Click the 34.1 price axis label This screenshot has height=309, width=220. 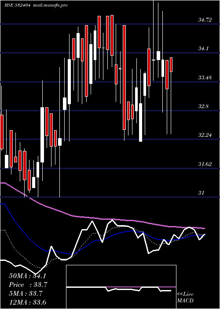point(203,49)
